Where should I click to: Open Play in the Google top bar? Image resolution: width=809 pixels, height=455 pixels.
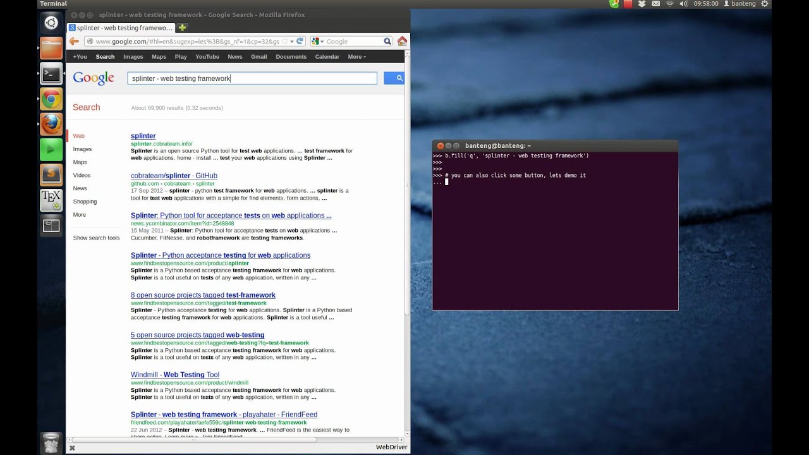181,57
